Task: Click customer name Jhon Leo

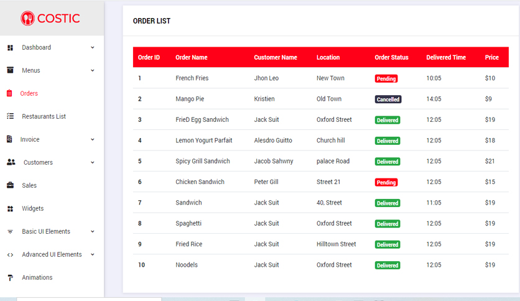Action: point(266,78)
